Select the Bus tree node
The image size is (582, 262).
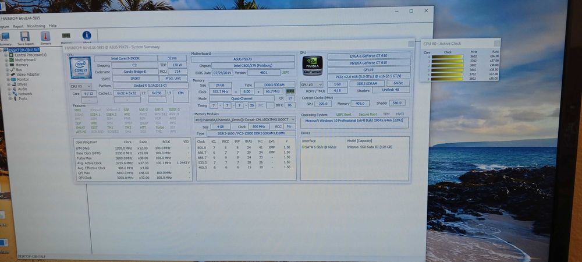19,70
